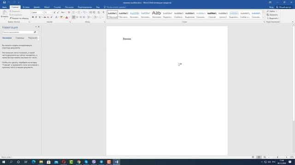Open the Pages (Страницы) navigation tab
Screen dimensions: 295x165
20,38
